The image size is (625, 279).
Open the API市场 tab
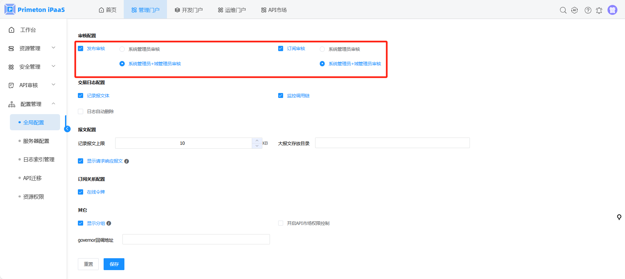coord(274,10)
